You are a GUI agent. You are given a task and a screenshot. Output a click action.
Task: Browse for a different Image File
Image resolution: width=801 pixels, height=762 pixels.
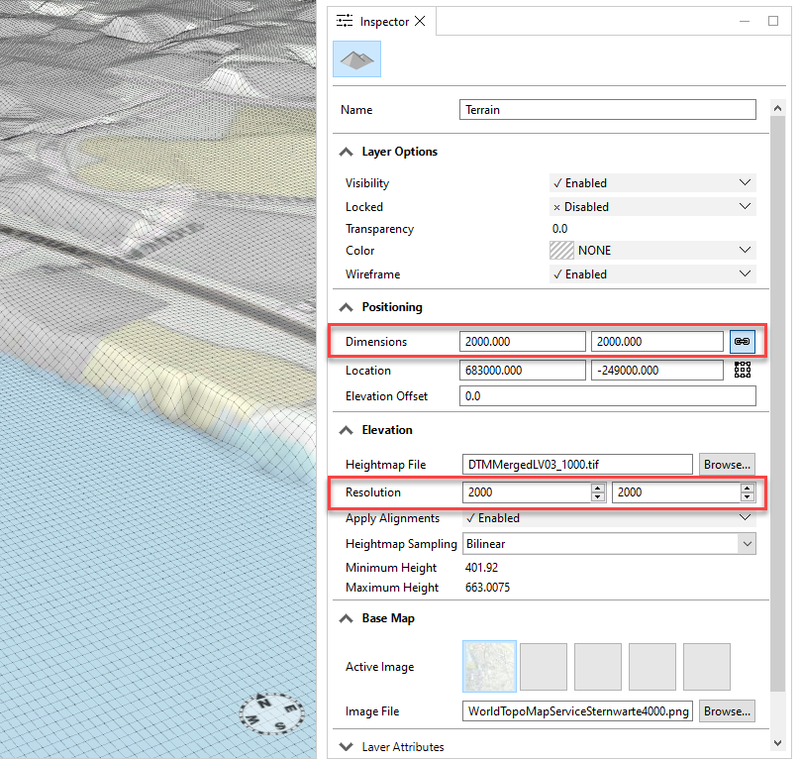[x=727, y=710]
